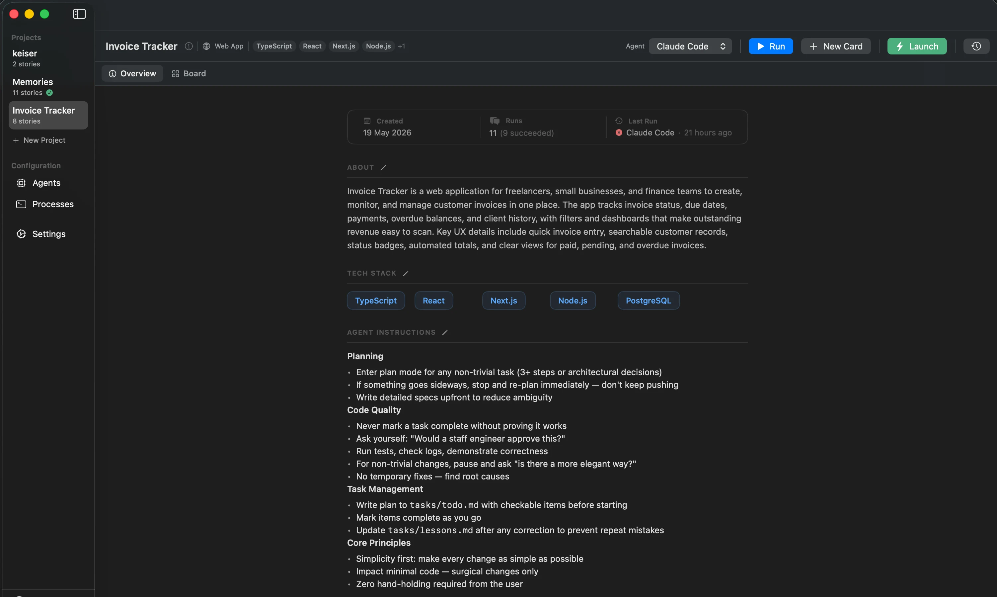997x597 pixels.
Task: Click the globe Web App icon
Action: [x=206, y=46]
